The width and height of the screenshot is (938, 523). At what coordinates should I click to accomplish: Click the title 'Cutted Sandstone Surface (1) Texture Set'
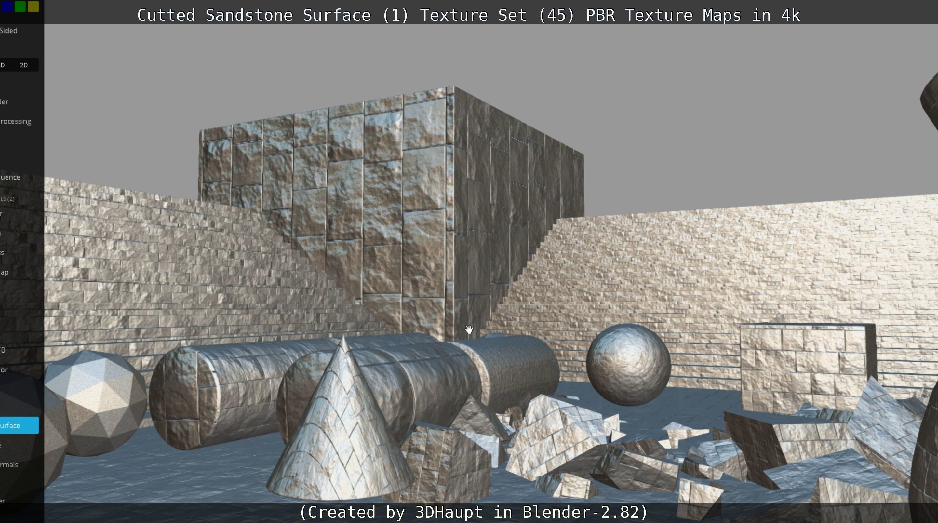coord(332,15)
